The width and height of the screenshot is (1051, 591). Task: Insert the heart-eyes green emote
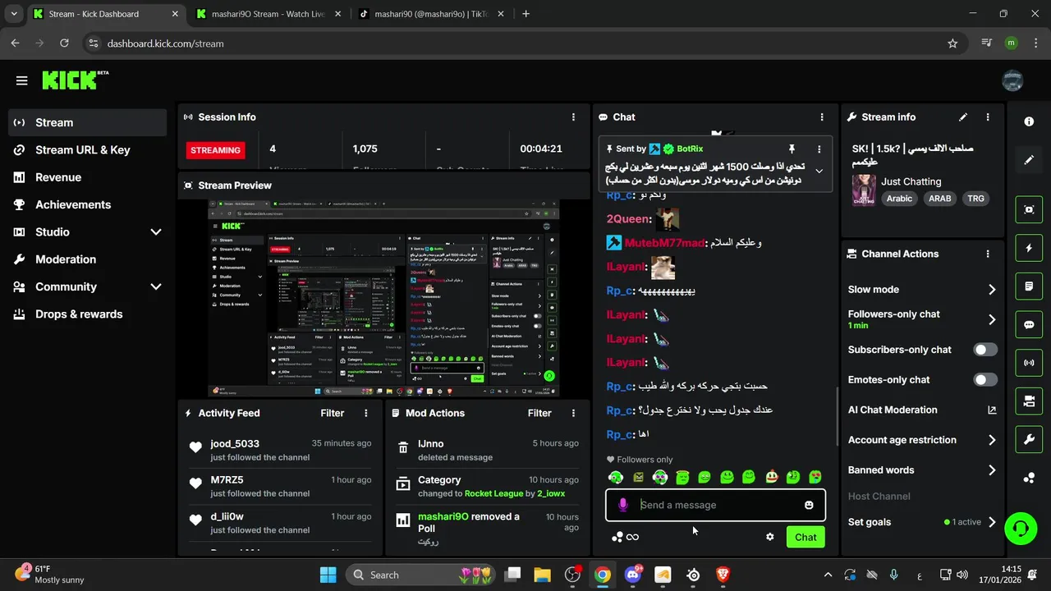[x=815, y=477]
